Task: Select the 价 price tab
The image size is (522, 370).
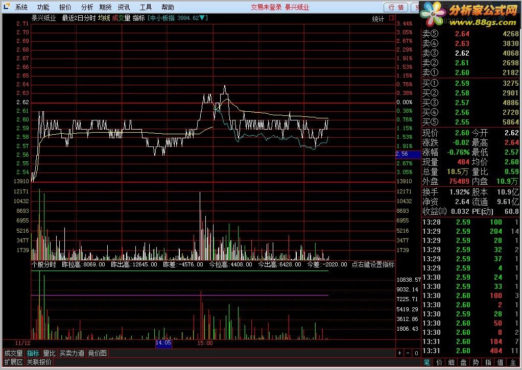Action: [x=439, y=362]
